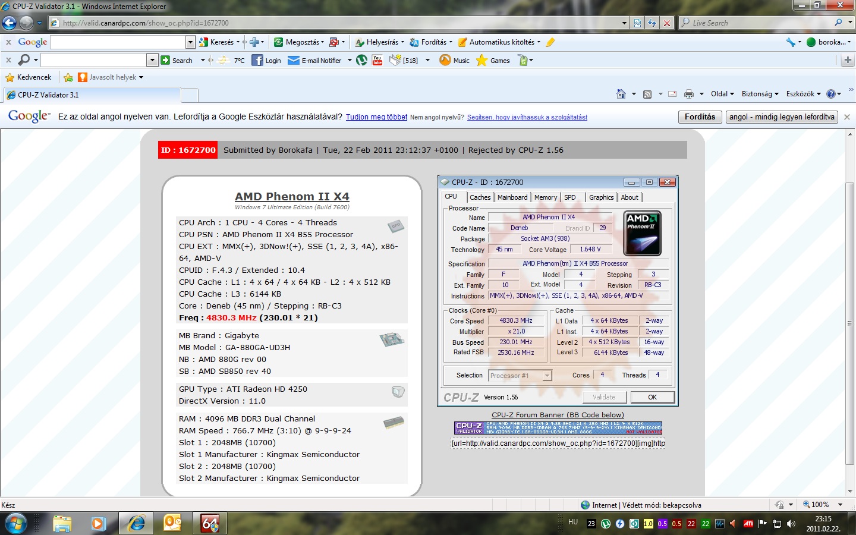Click the Google account boroka... button
Image resolution: width=856 pixels, height=535 pixels.
829,42
